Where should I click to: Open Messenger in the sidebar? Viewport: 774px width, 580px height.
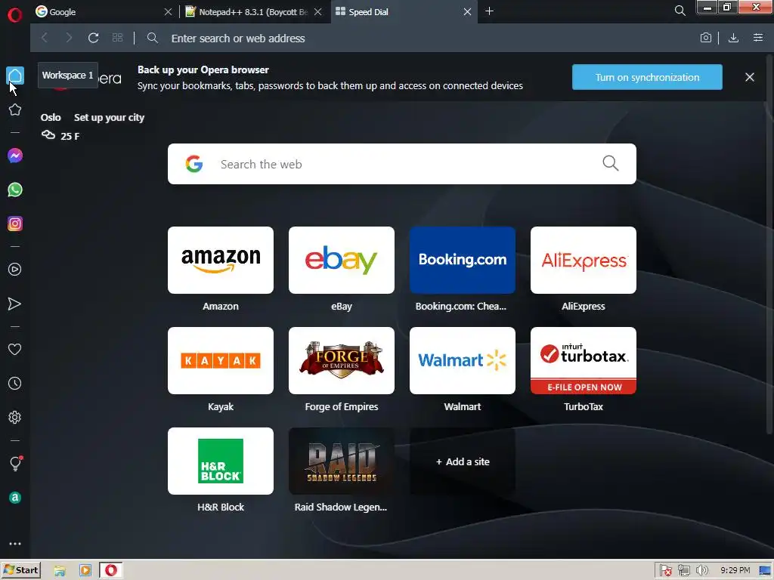(x=15, y=156)
